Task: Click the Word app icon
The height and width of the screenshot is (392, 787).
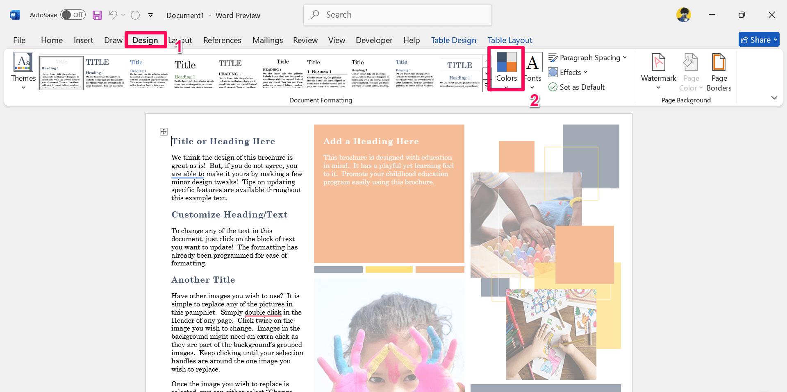Action: tap(14, 14)
